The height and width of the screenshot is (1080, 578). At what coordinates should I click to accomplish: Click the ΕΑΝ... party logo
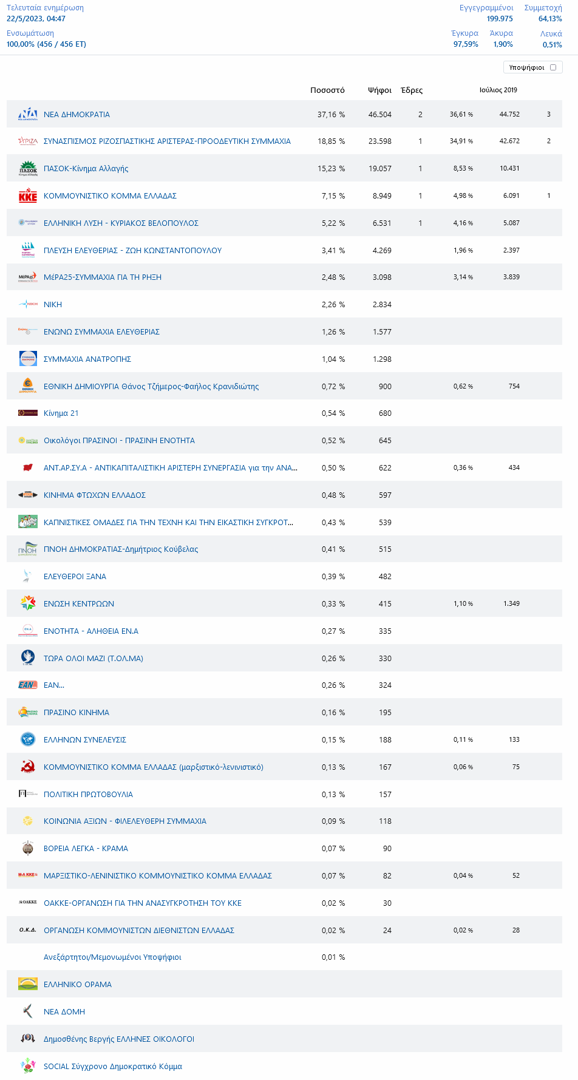coord(28,685)
